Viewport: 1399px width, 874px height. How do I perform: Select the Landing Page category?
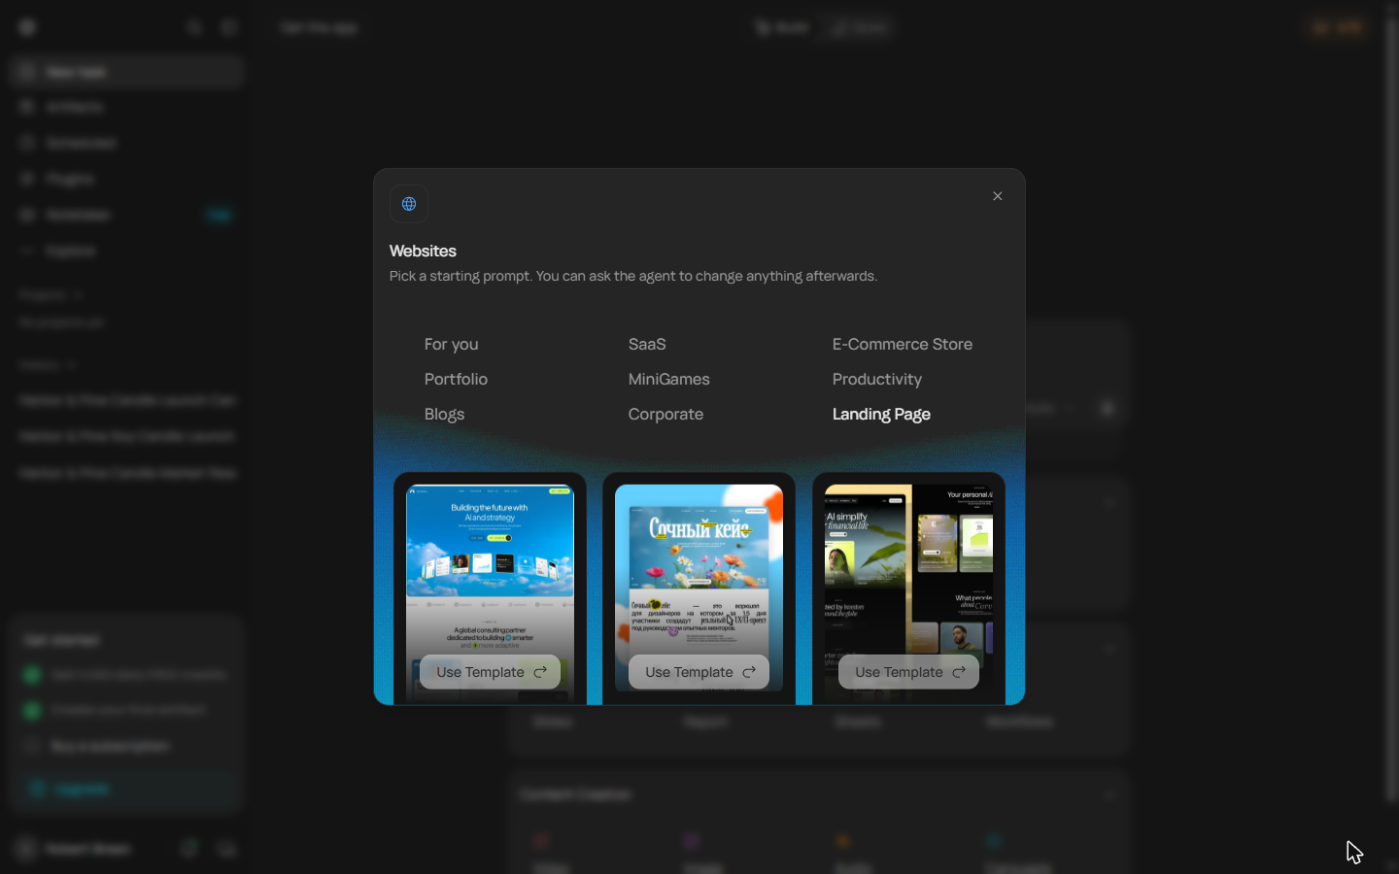(x=881, y=414)
